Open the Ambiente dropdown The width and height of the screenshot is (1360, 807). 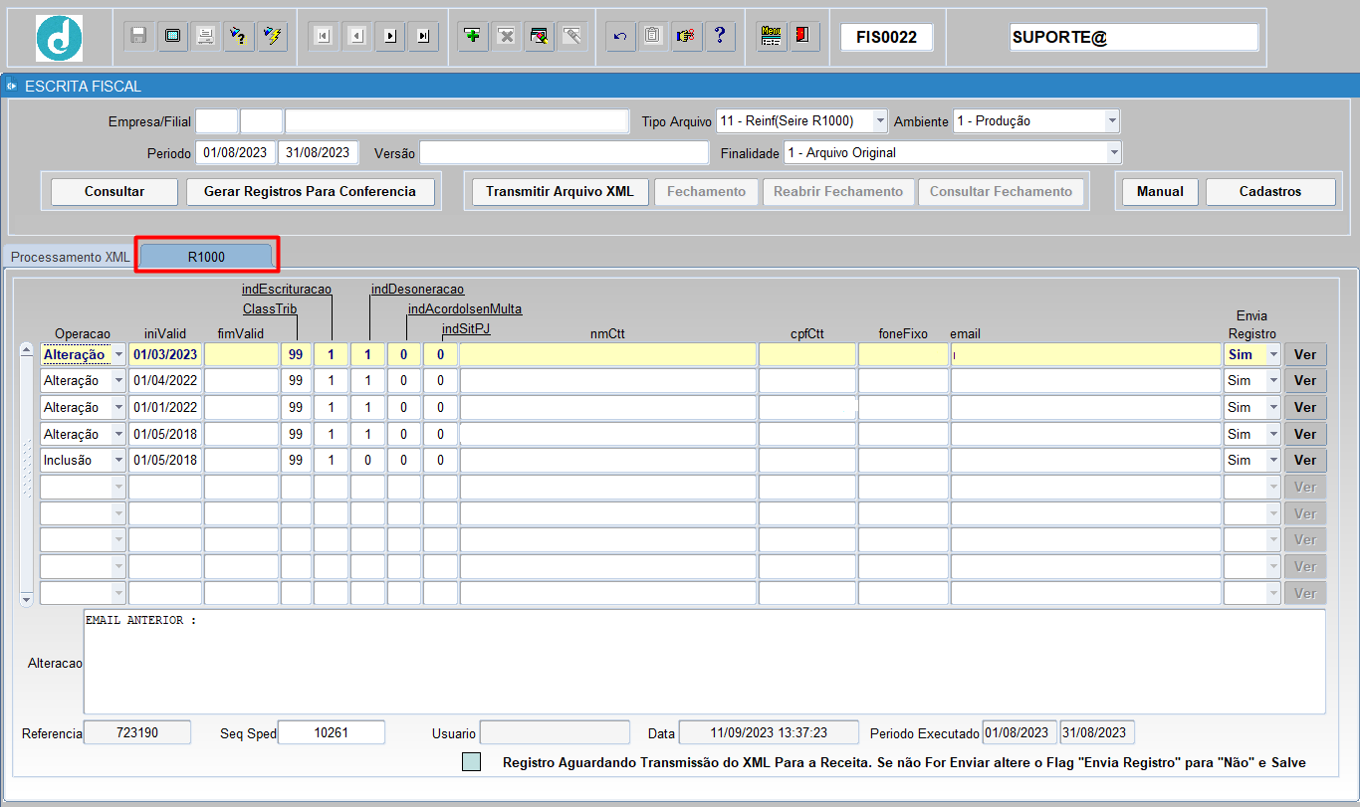[1112, 121]
